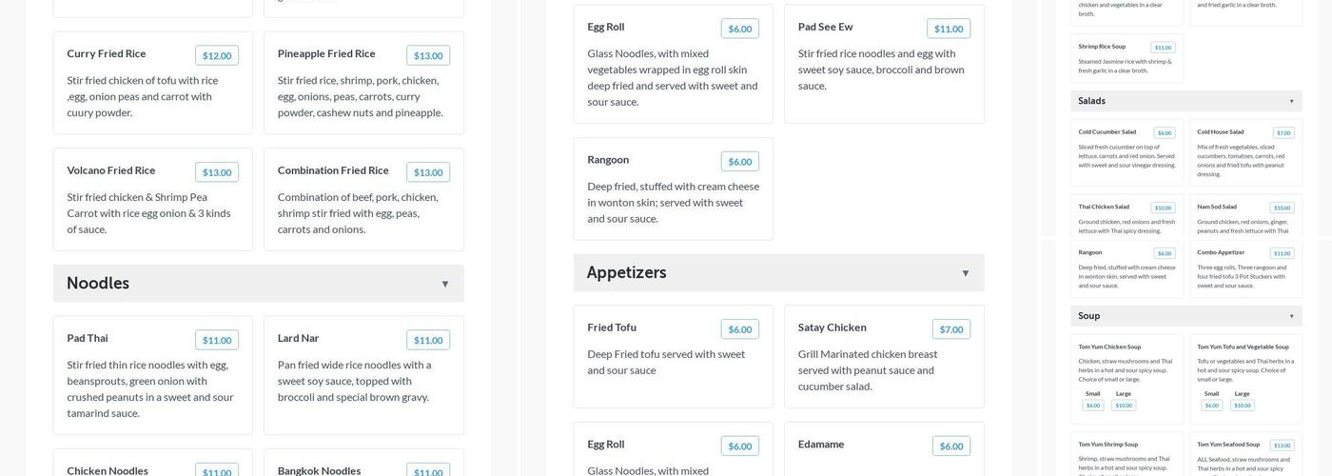Choose the Satay Chicken $7.00 price

click(951, 329)
